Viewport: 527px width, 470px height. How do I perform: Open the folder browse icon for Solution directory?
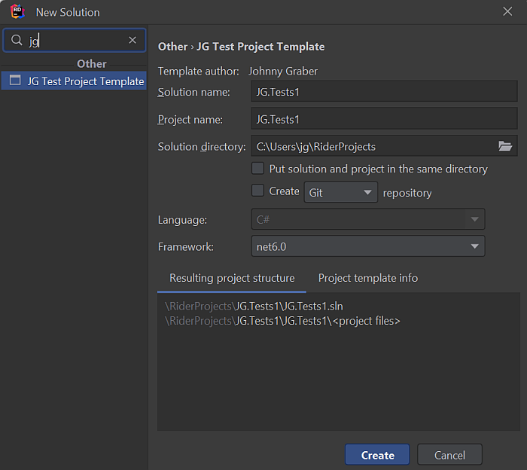[505, 146]
